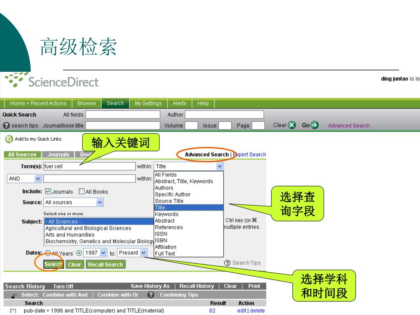Viewport: 420px width, 315px height.
Task: Switch to the All Sources tab
Action: [x=22, y=155]
